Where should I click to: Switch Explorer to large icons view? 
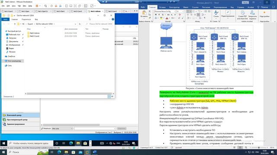[113, 96]
